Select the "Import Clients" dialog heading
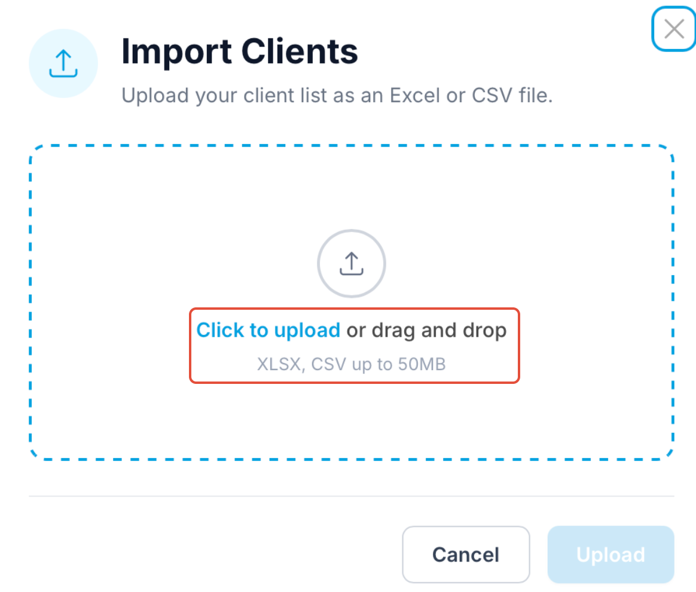 click(x=239, y=52)
